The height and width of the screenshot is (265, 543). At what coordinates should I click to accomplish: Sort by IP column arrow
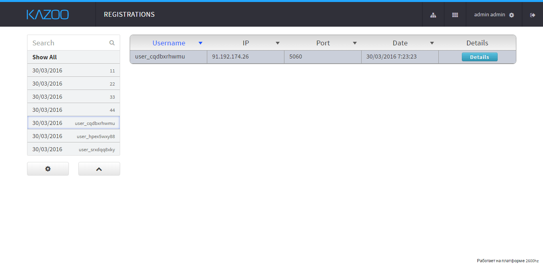278,43
